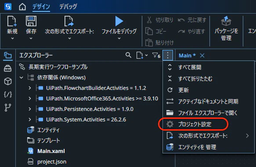Switch to the デザイン ribbon tab

point(41,7)
